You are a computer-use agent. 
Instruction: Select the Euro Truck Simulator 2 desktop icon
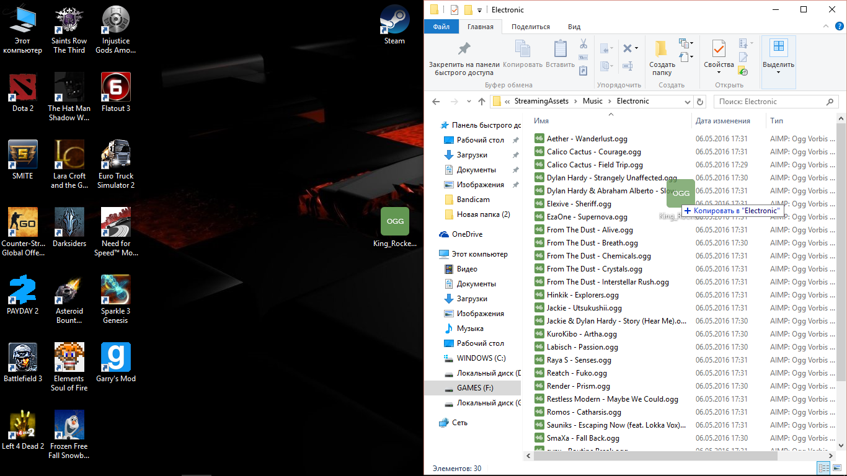click(116, 165)
